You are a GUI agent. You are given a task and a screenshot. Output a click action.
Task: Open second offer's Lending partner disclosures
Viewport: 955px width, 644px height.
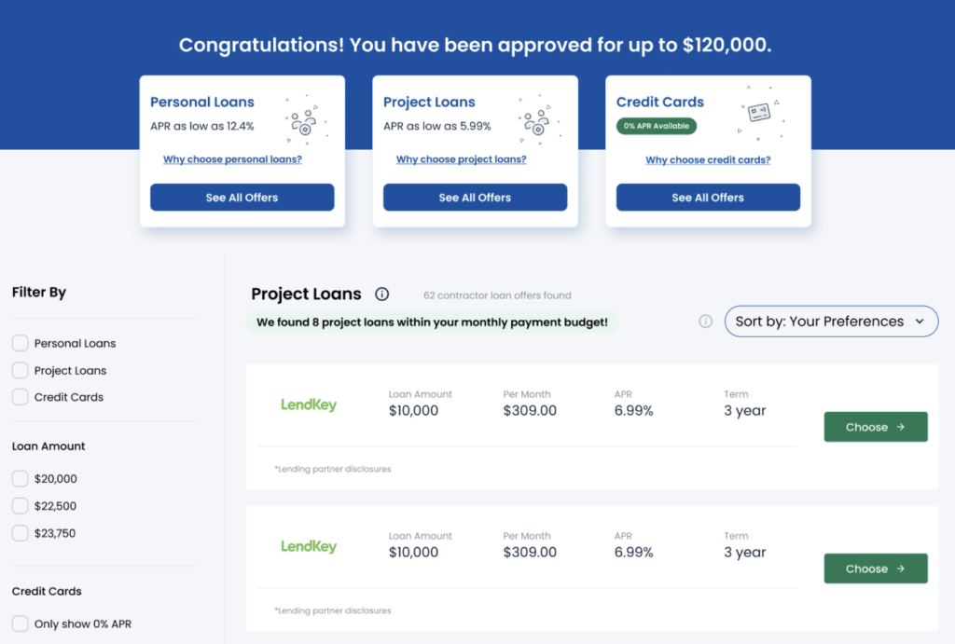tap(334, 610)
